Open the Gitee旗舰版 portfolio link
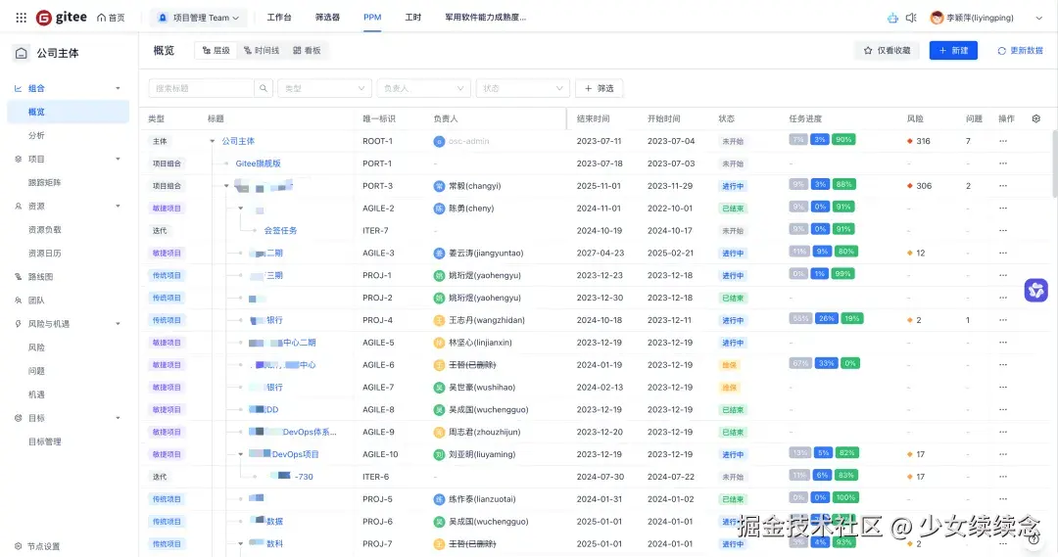Screen dimensions: 1058x557 [258, 163]
